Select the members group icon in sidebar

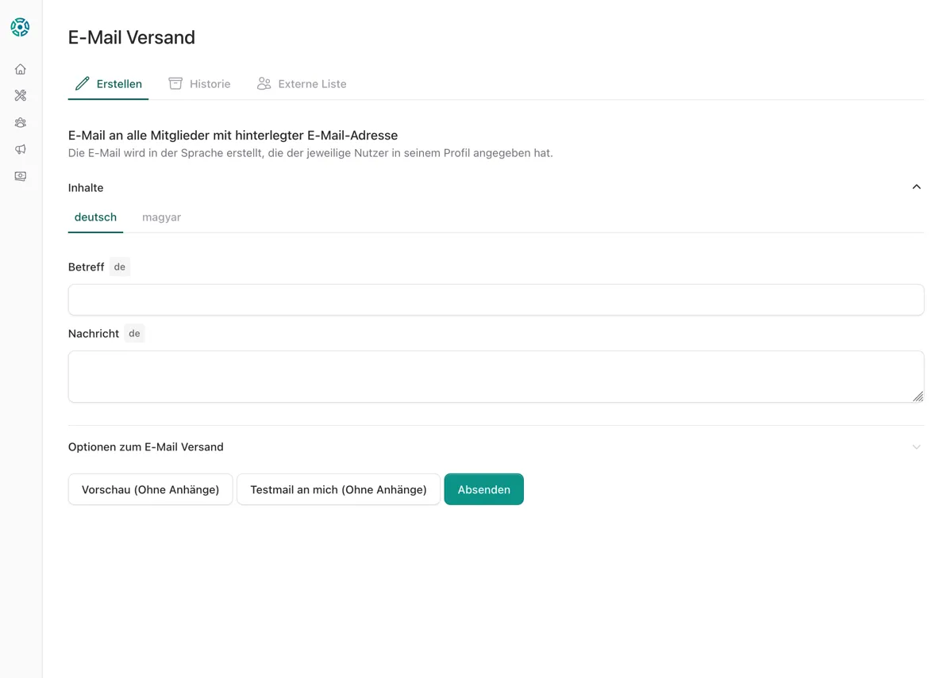20,122
